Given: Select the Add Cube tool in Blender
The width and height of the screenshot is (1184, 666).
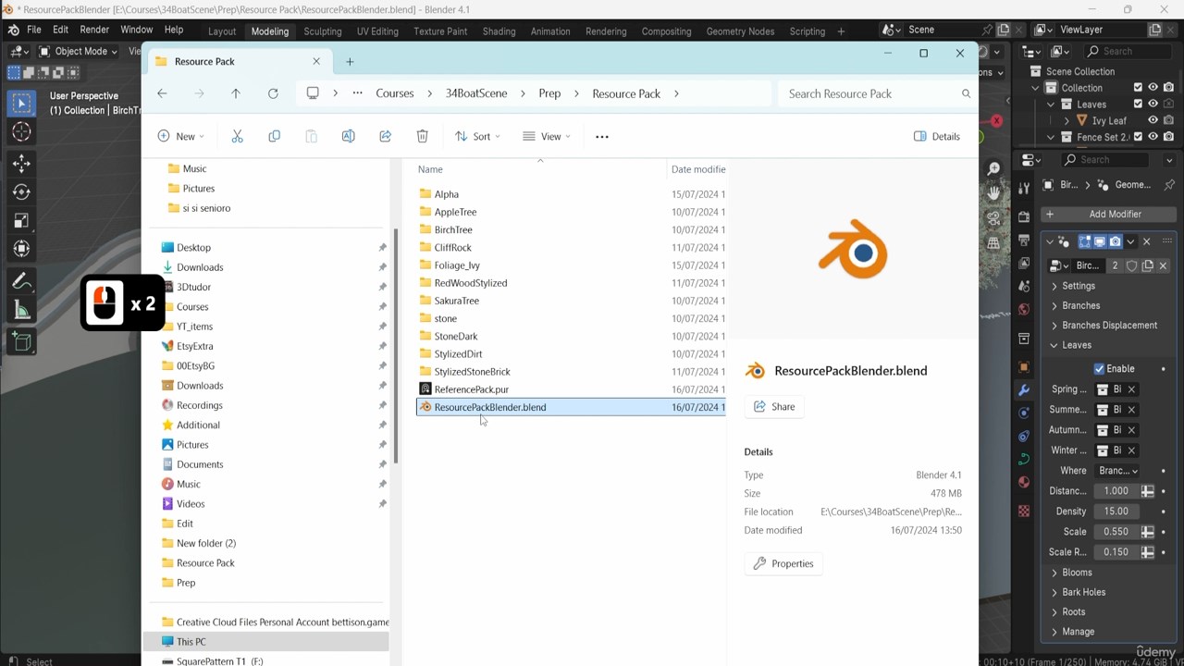Looking at the screenshot, I should click(22, 341).
